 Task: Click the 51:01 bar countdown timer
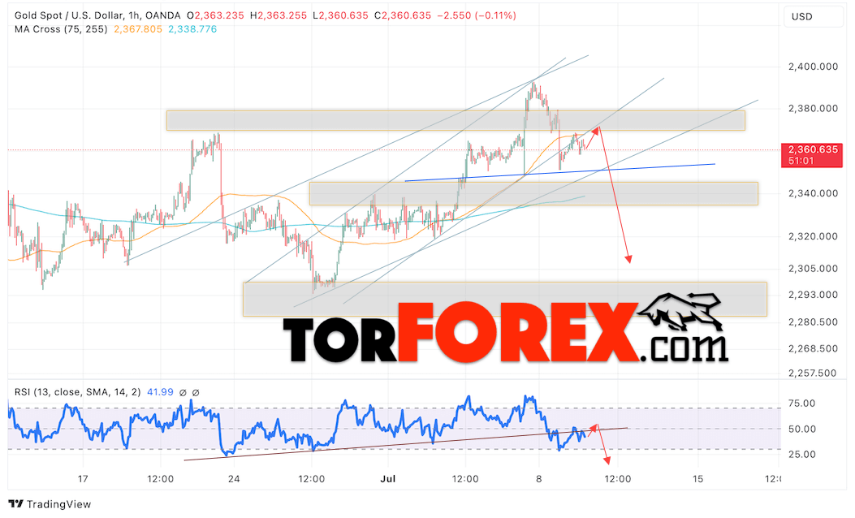pos(801,161)
